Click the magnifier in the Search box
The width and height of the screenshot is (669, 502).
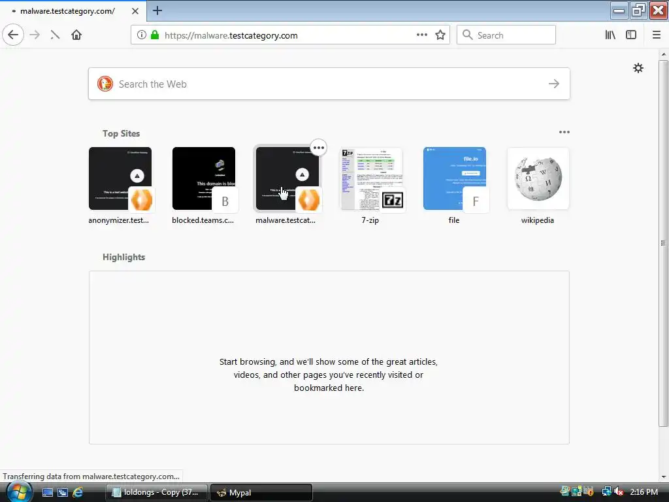tap(468, 35)
